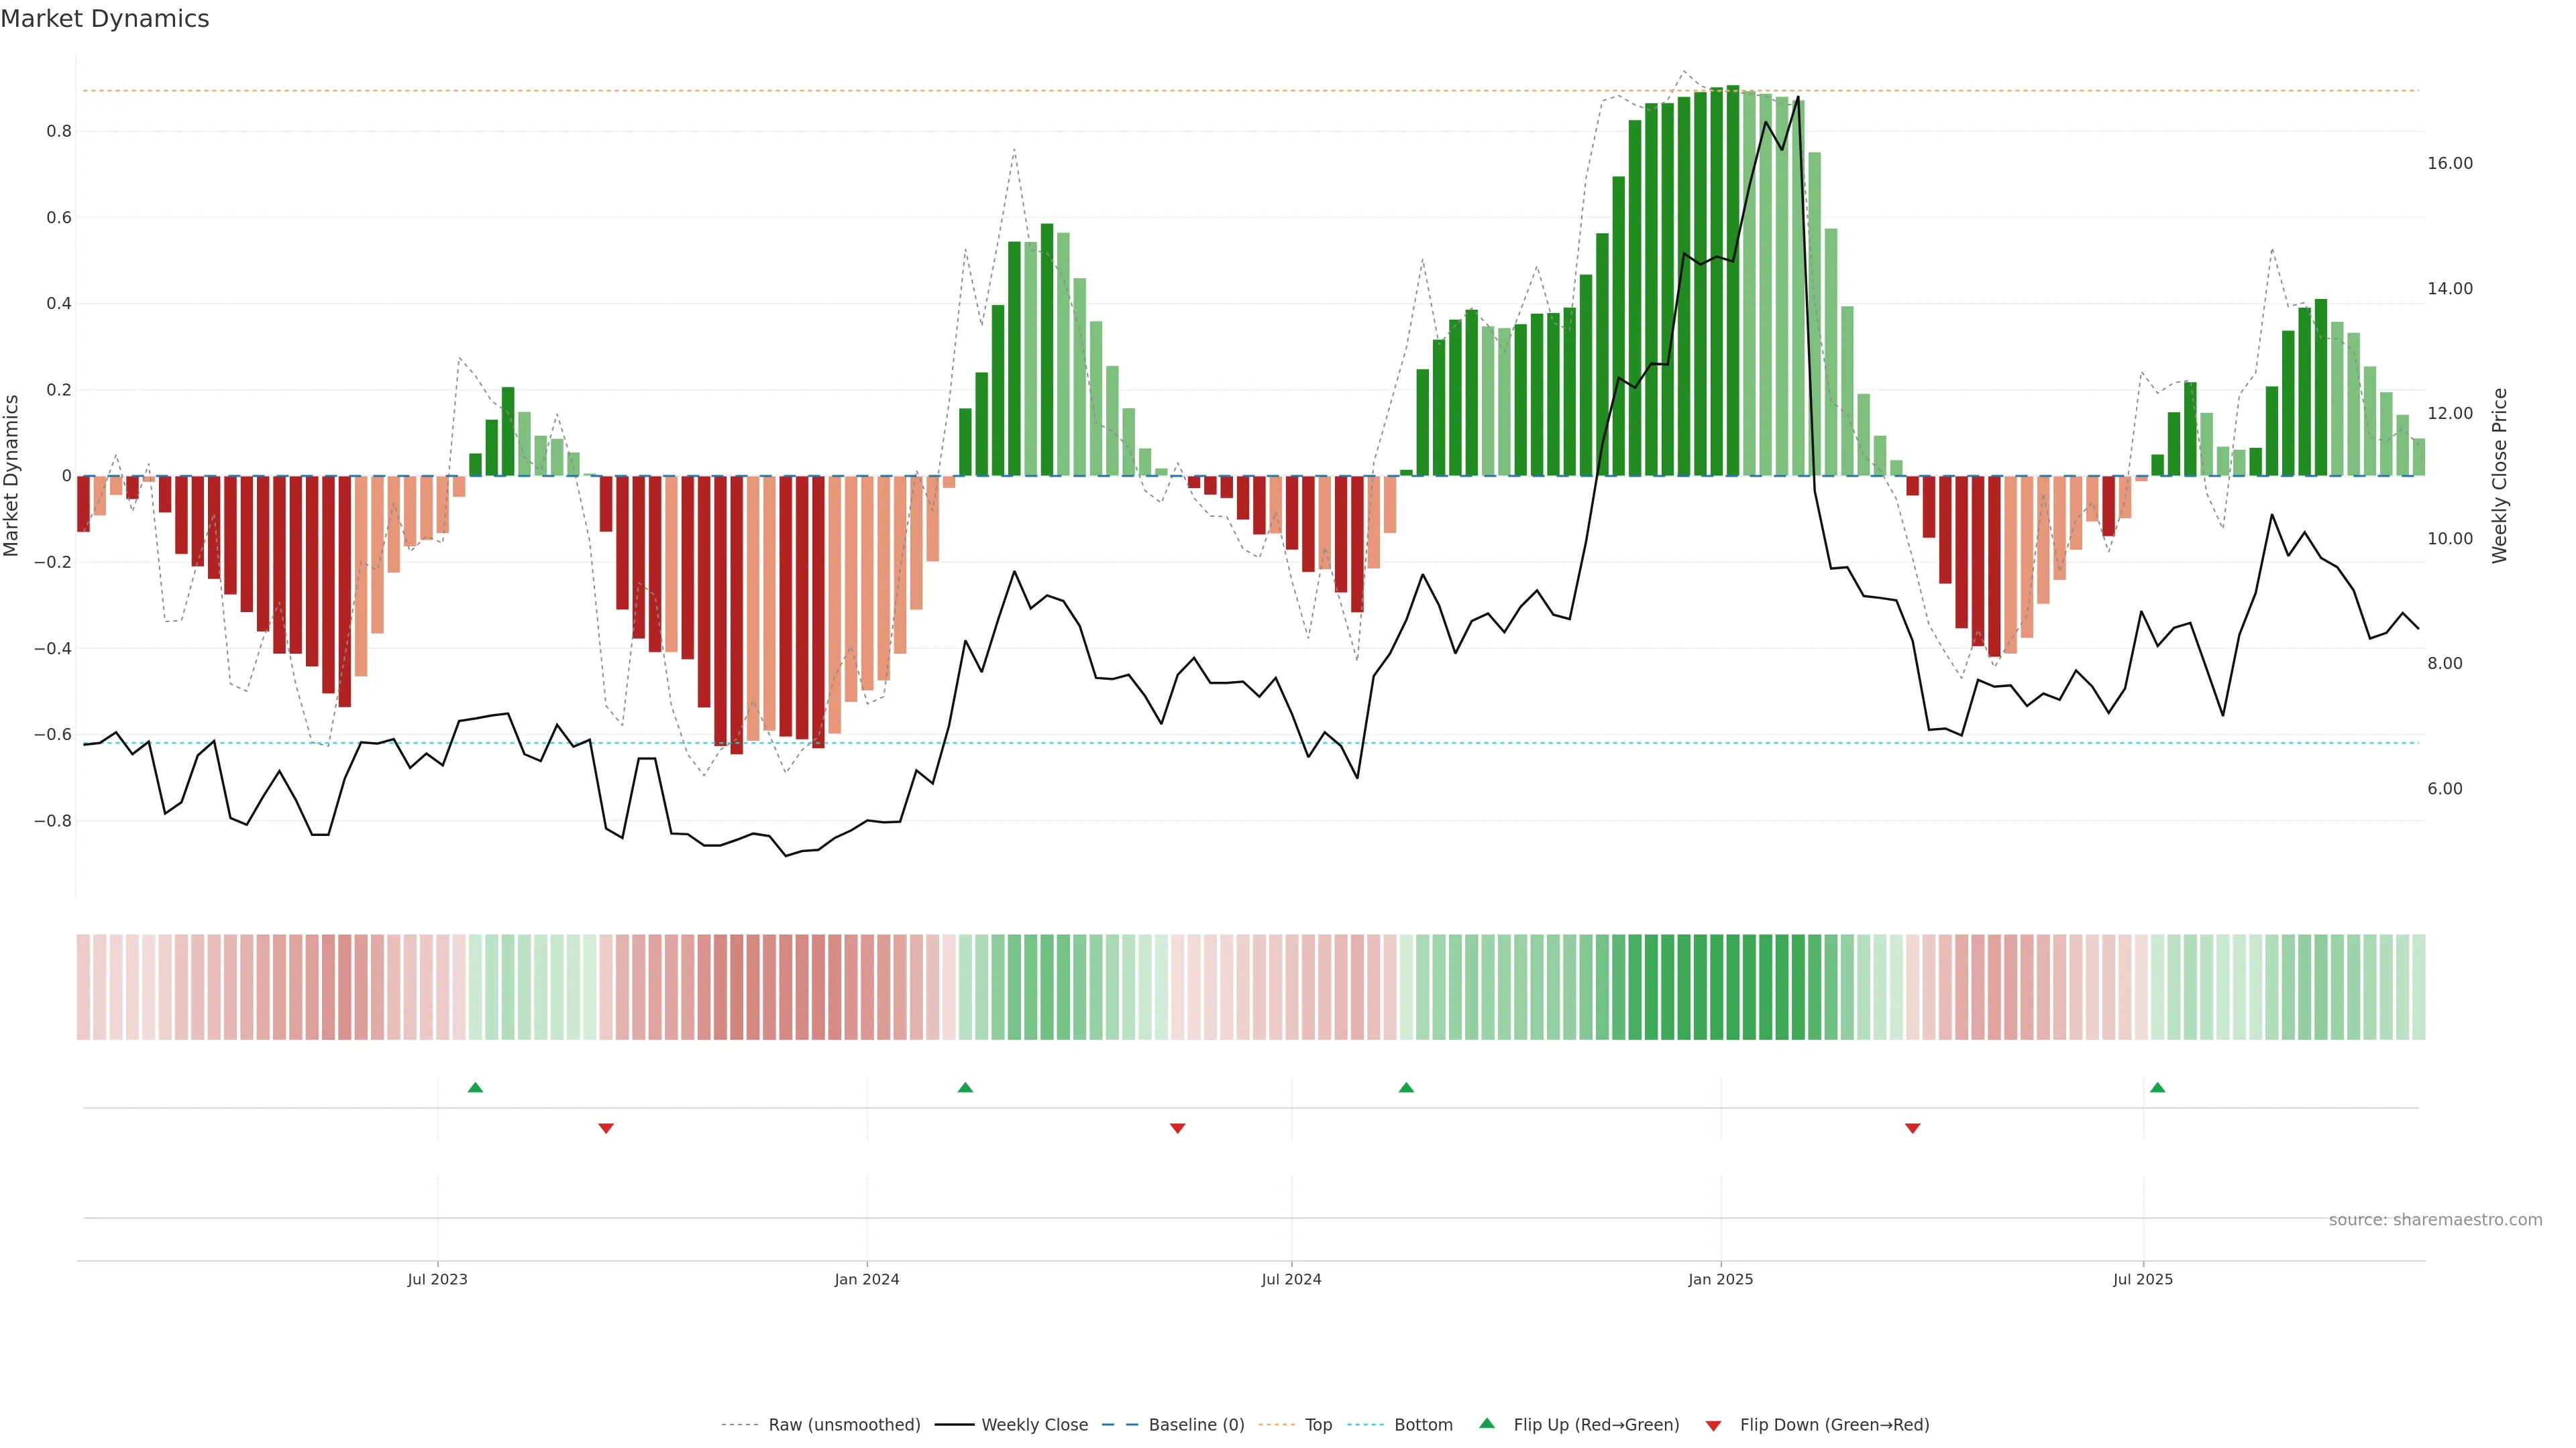This screenshot has width=2576, height=1448.
Task: Click the Market Dynamics chart title
Action: point(105,19)
